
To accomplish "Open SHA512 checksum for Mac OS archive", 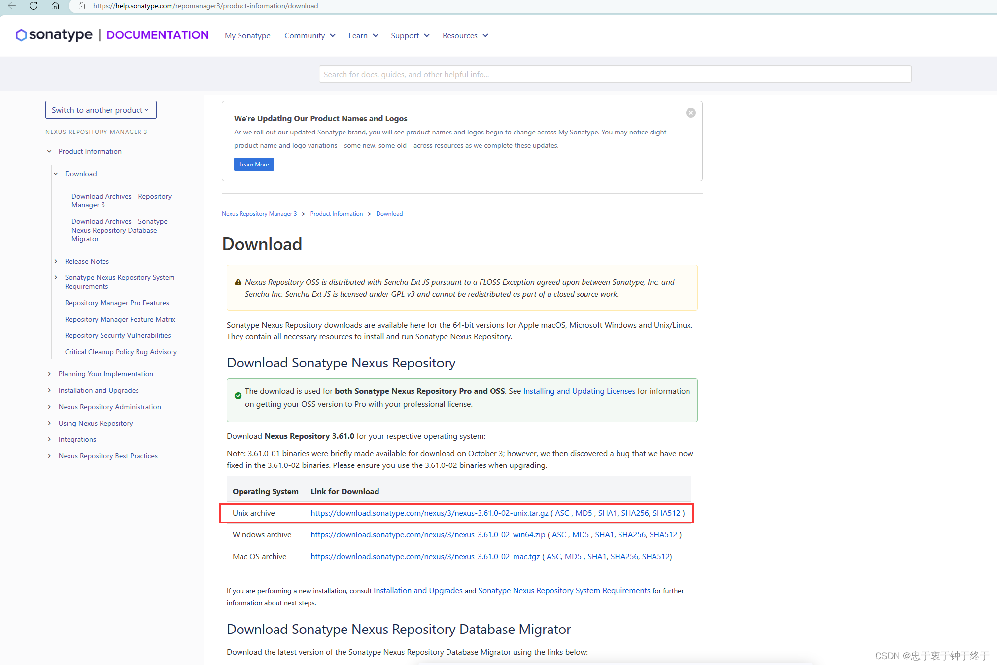I will click(656, 556).
